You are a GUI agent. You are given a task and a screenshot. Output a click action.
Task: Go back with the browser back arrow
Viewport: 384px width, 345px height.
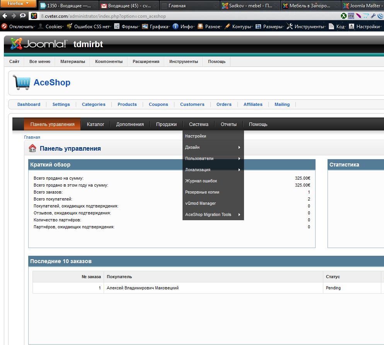tap(4, 16)
